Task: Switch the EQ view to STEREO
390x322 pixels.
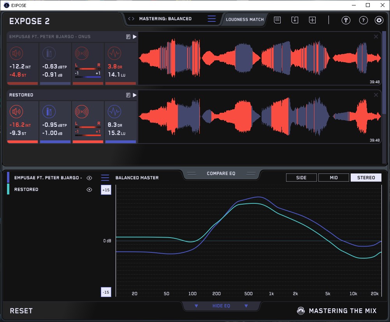Action: [366, 178]
